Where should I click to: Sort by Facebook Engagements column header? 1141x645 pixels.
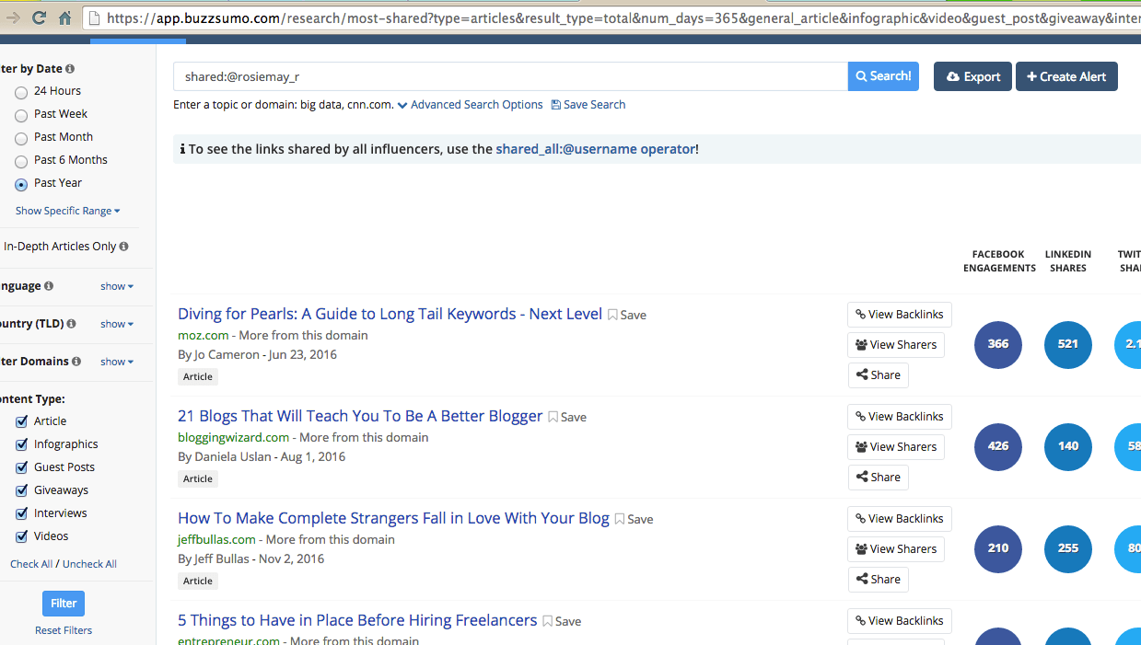pyautogui.click(x=999, y=261)
